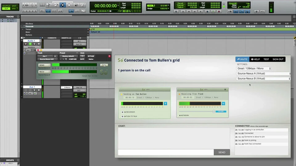Viewport: 296px width, 166px height.
Task: Click Fast Forward in the transport
Action: (x=195, y=11)
